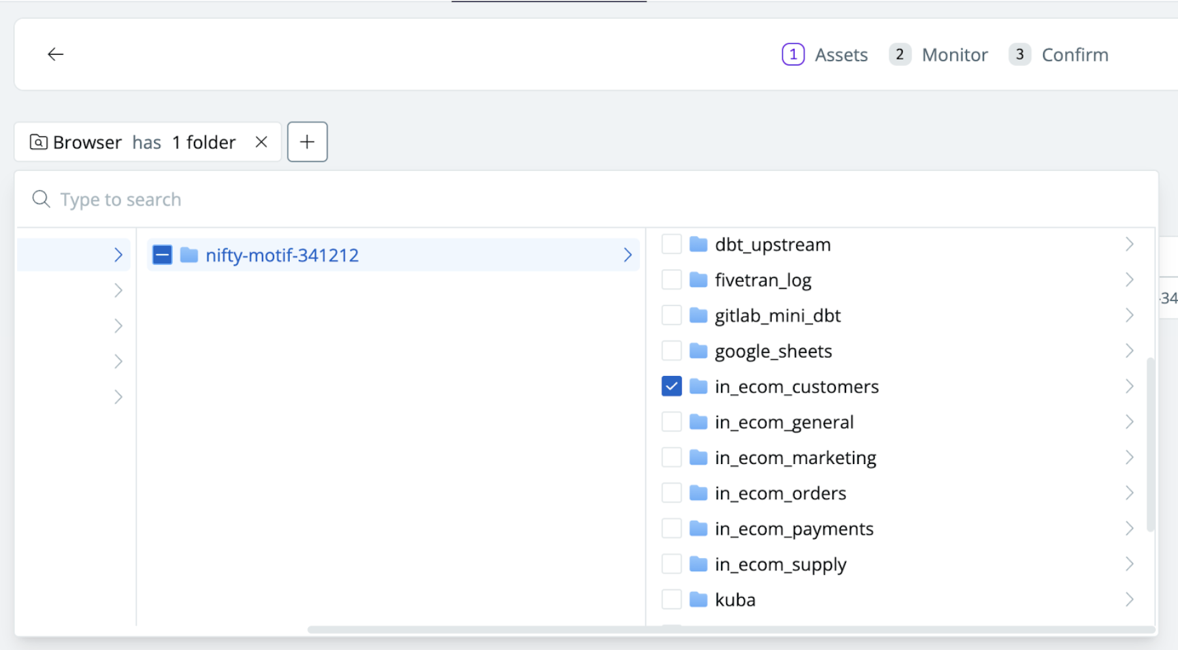Screen dimensions: 1178x650
Task: Check the google_sheets checkbox
Action: tap(671, 350)
